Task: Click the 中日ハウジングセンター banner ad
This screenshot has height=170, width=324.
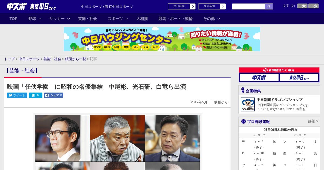Action: coord(162,39)
